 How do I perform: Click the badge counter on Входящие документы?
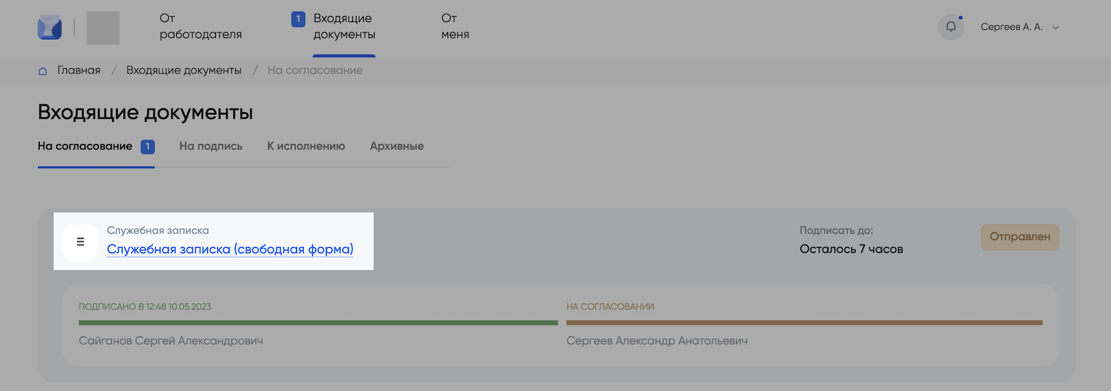click(x=298, y=19)
